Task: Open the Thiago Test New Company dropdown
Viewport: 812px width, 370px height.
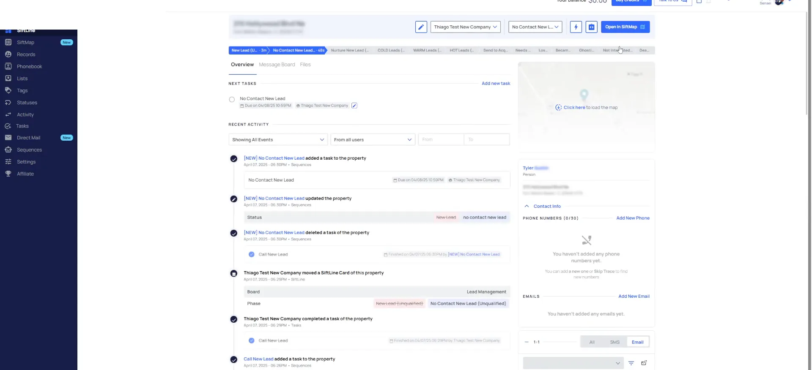Action: click(x=466, y=27)
